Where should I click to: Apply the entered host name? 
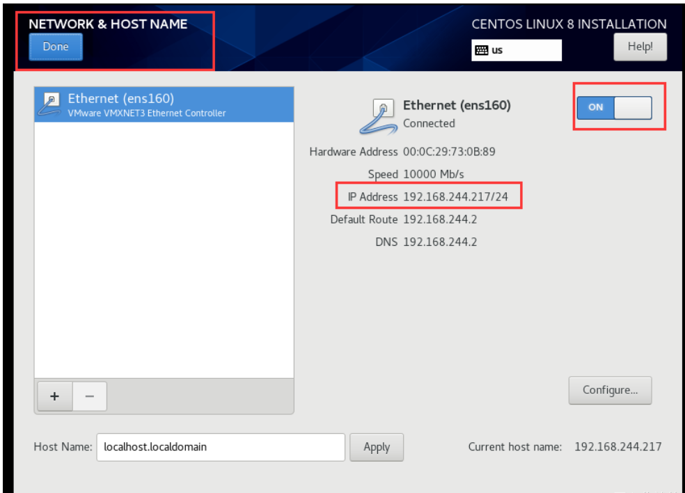click(x=377, y=447)
